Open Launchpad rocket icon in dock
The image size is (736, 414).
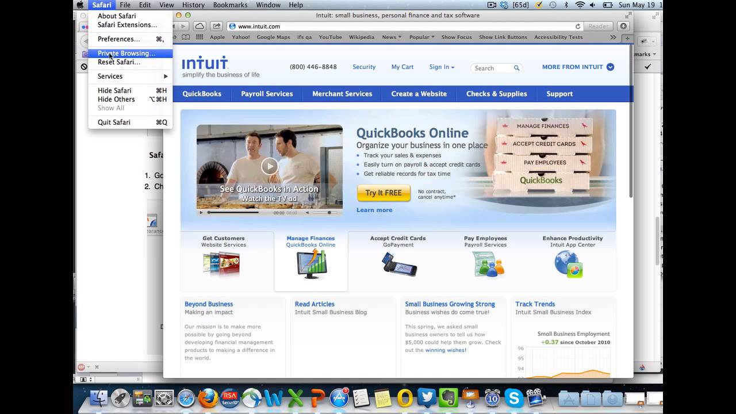click(x=121, y=397)
